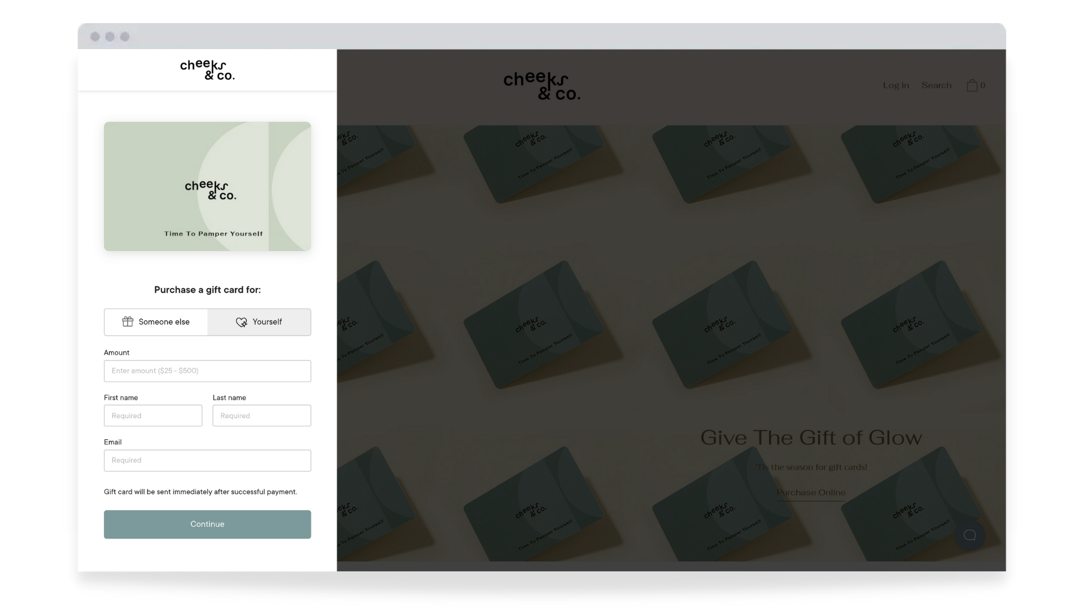
Task: Open the chat bubble widget
Action: (x=969, y=535)
